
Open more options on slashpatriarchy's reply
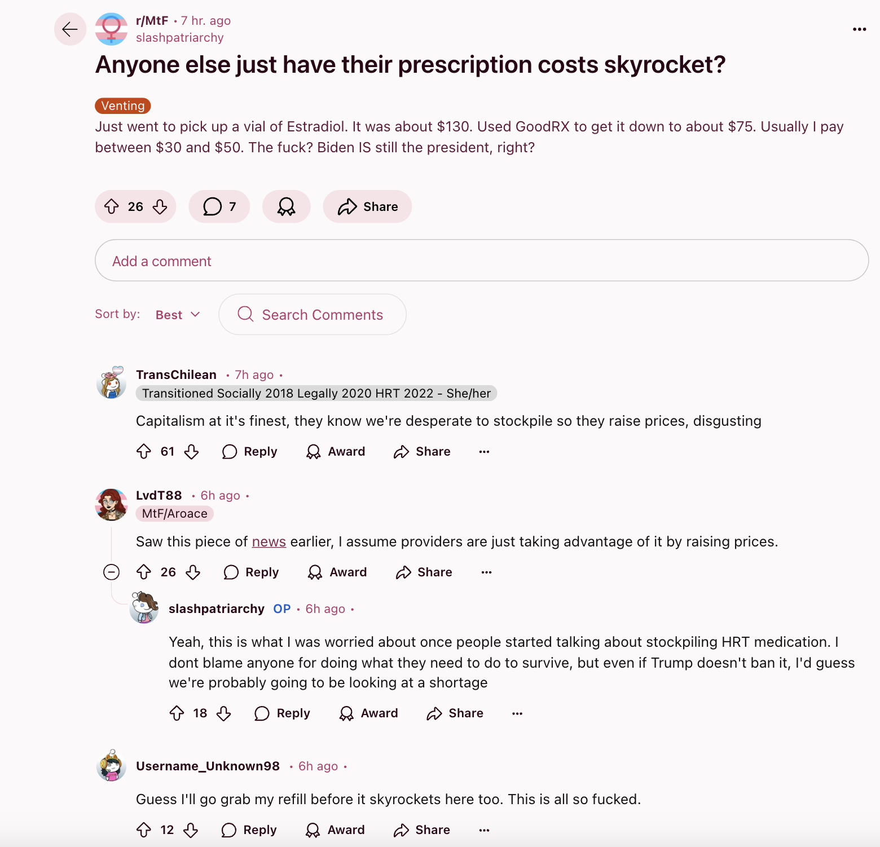[517, 713]
